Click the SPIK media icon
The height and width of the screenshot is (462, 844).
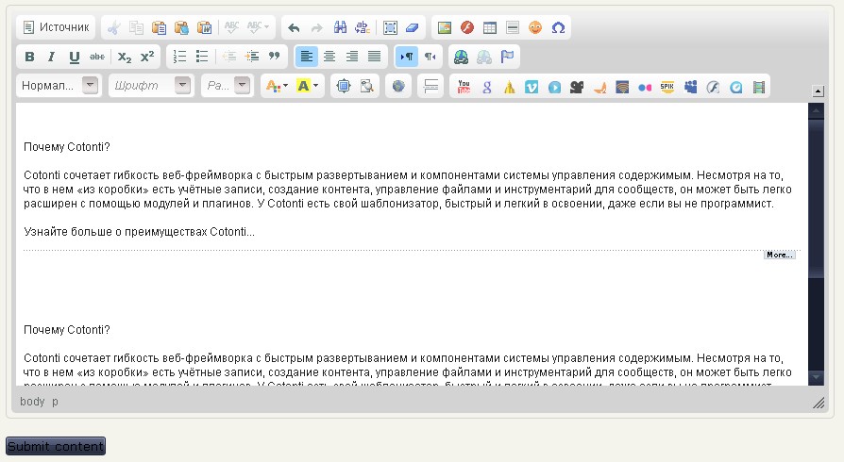coord(667,87)
